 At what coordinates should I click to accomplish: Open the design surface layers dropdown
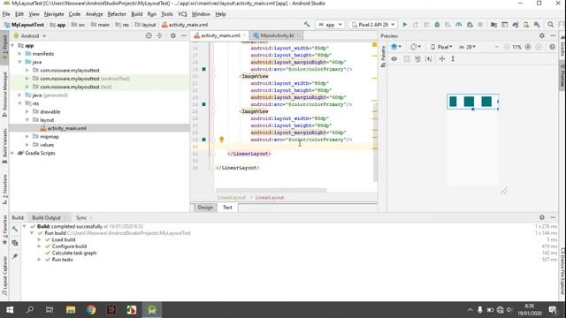tap(396, 47)
